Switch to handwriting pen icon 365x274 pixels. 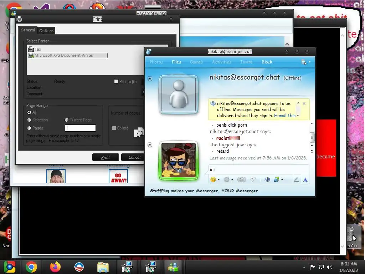coord(296,179)
